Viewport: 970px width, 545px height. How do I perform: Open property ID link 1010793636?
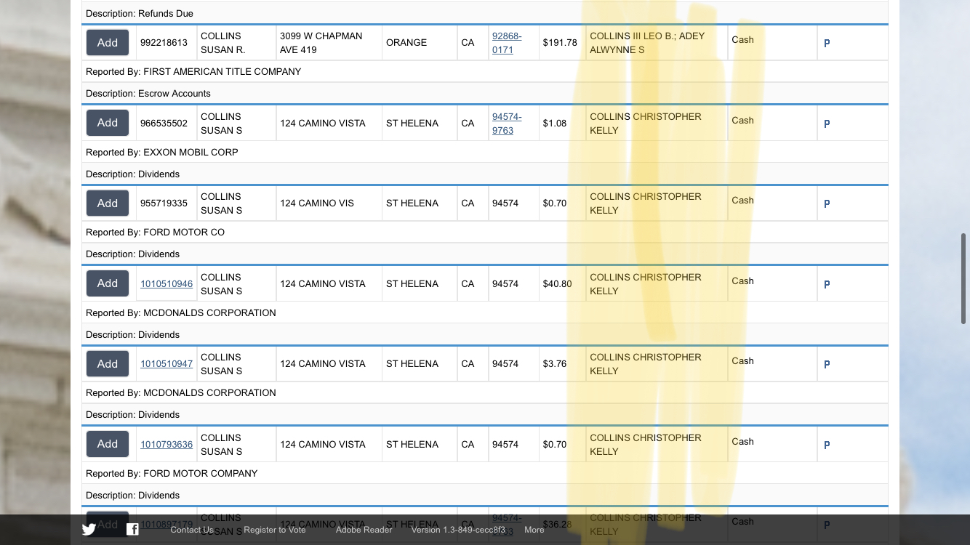(x=167, y=445)
